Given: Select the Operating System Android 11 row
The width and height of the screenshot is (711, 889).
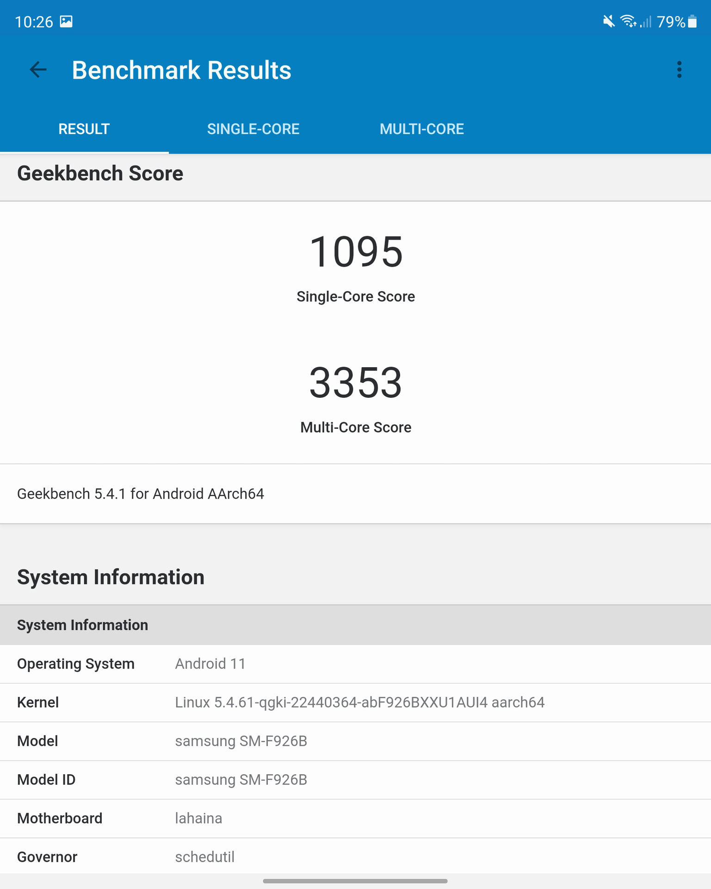Looking at the screenshot, I should pos(355,664).
